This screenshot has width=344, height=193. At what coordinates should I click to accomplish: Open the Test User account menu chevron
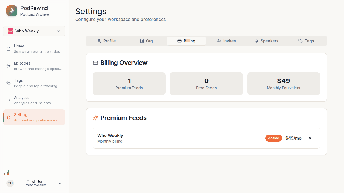point(60,183)
